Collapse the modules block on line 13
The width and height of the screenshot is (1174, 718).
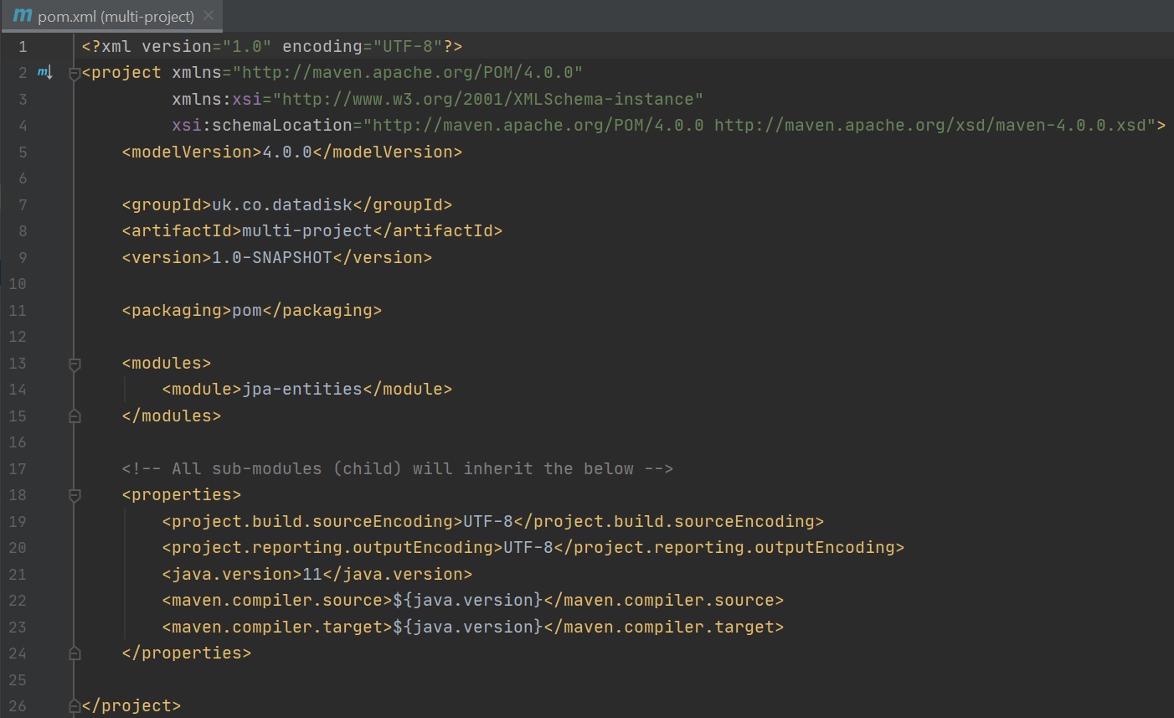pos(75,364)
